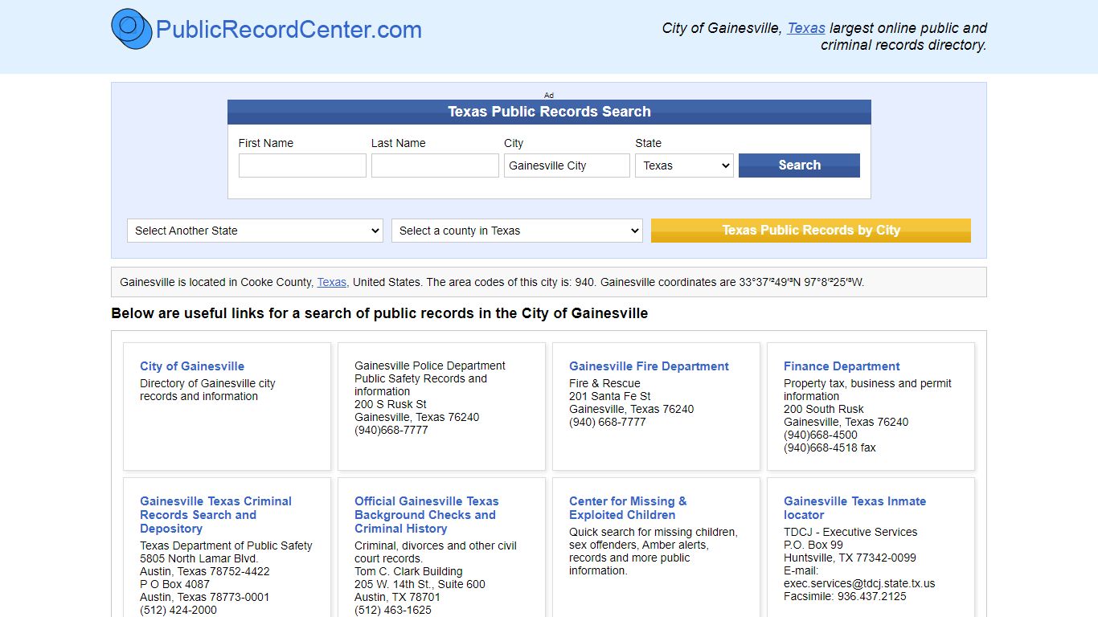Click the 201 Santa Fe St address
The image size is (1098, 617).
609,396
